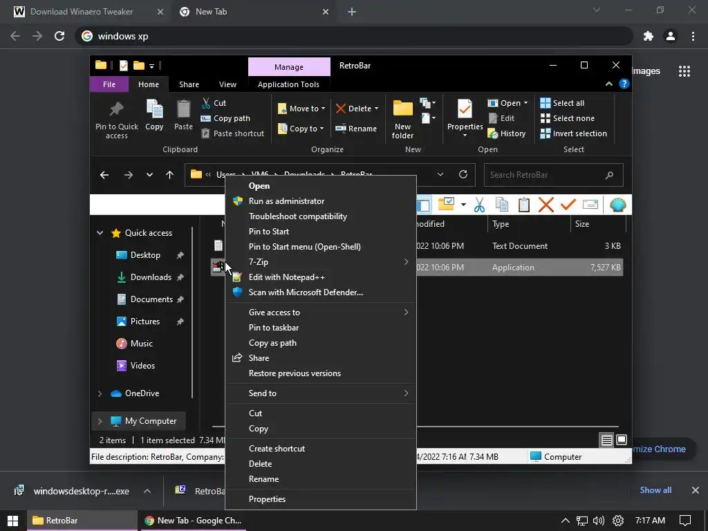Expand the OneDrive tree node
This screenshot has height=531, width=708.
tap(100, 393)
